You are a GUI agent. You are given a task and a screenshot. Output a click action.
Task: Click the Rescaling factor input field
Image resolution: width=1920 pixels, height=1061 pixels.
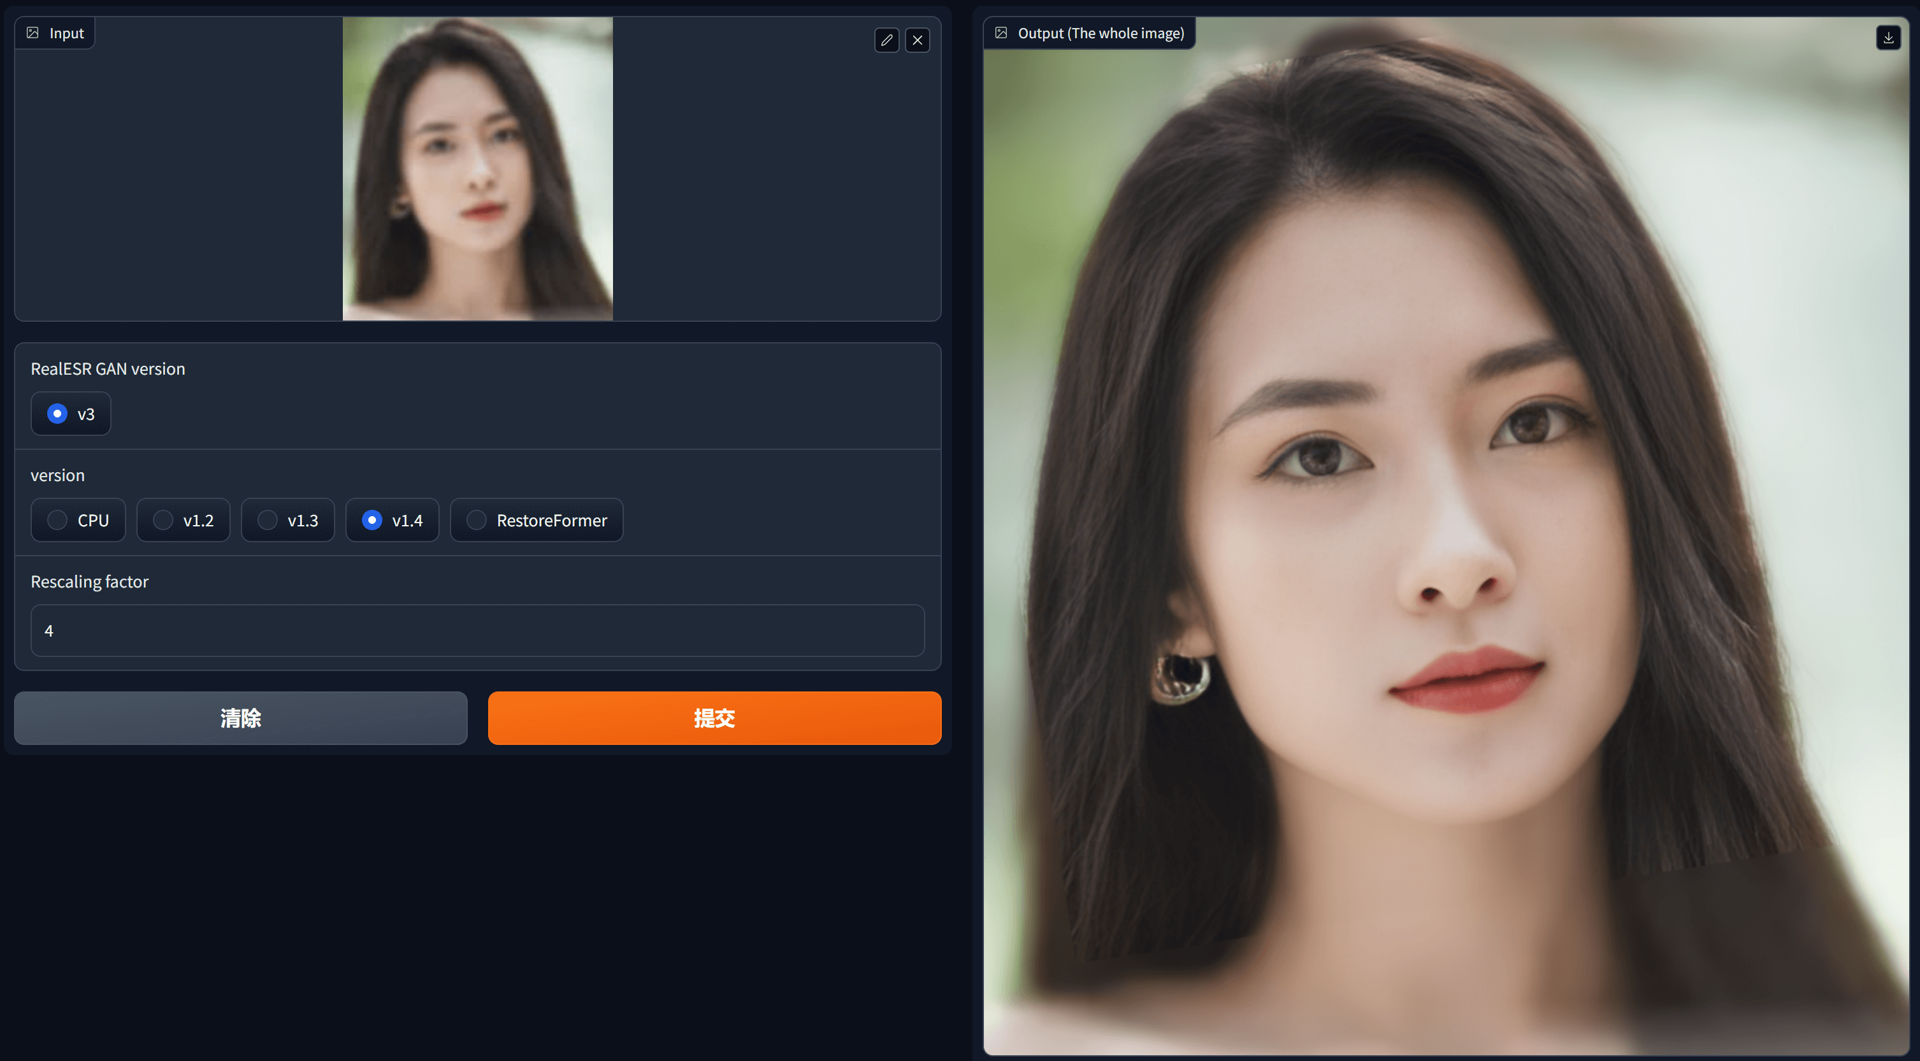point(477,630)
